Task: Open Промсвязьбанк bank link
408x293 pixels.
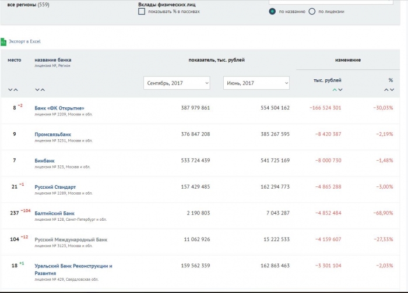Action: (53, 135)
